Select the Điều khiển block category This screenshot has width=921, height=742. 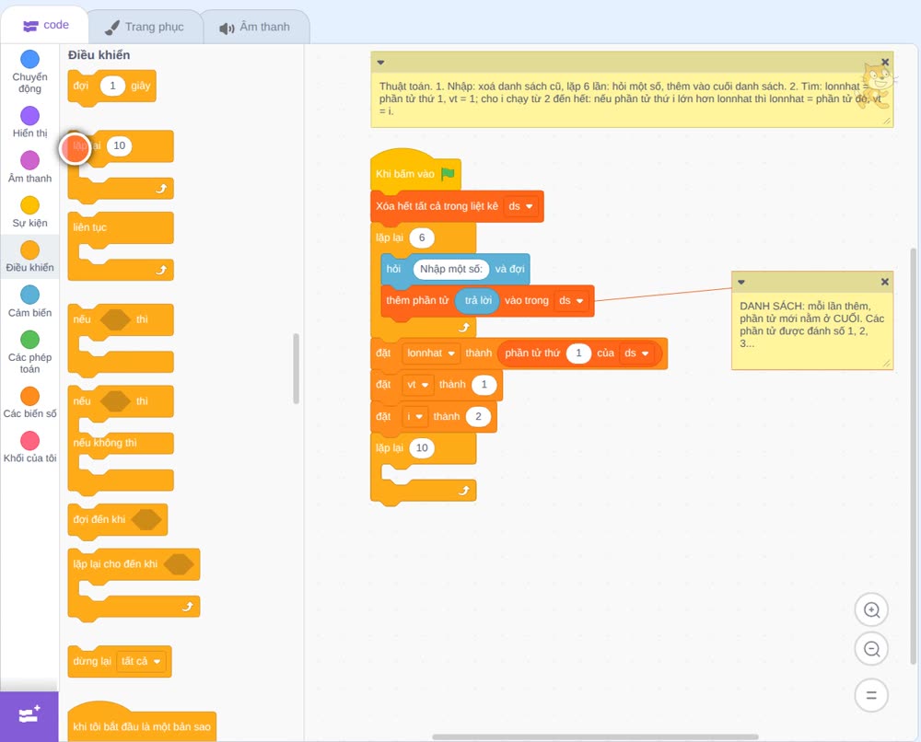(30, 257)
